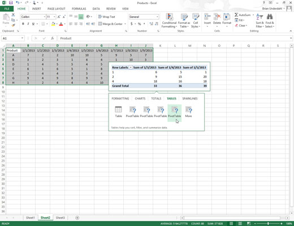The image size is (294, 226).
Task: Toggle Align Left for cells
Action: [71, 24]
